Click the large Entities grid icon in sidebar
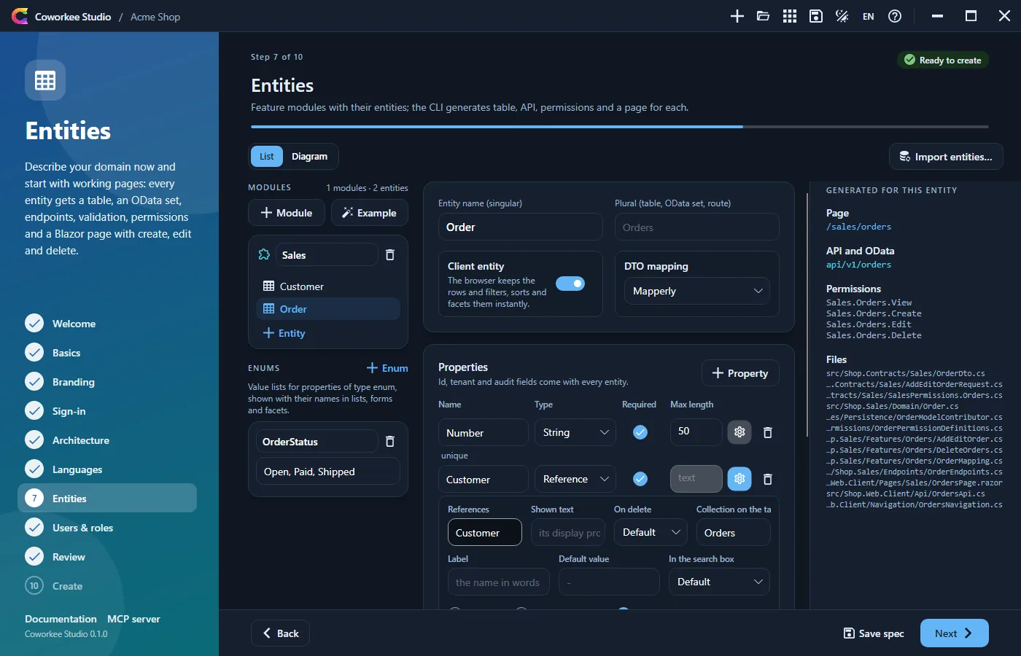The width and height of the screenshot is (1021, 656). click(45, 80)
